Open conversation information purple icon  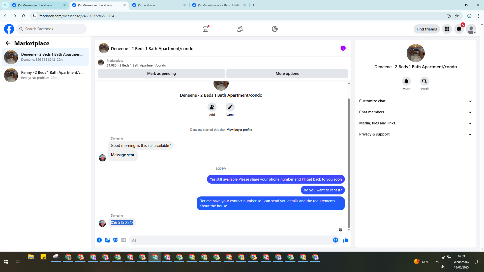point(343,48)
